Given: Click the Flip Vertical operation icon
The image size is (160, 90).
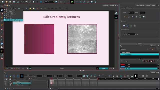Looking at the screenshot, I should (x=127, y=25).
